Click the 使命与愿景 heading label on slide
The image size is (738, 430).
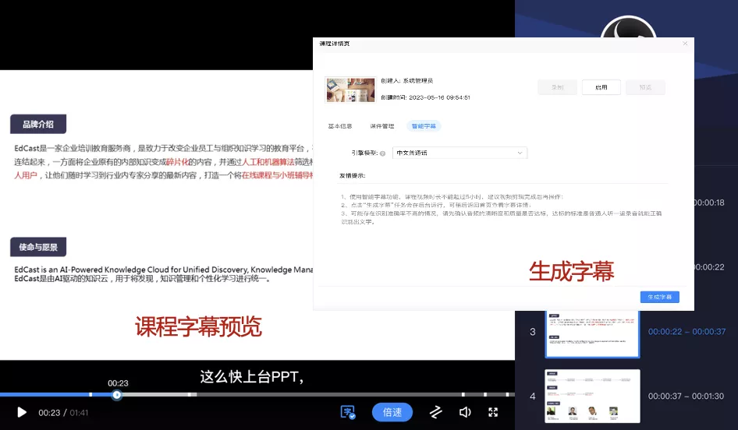38,247
